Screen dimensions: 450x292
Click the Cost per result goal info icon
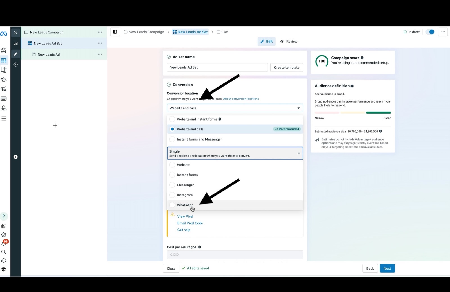(200, 247)
